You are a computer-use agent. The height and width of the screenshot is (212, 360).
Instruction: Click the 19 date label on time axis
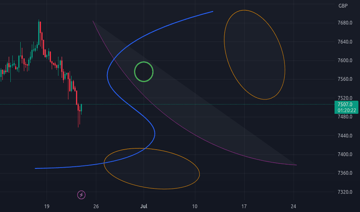coord(47,206)
